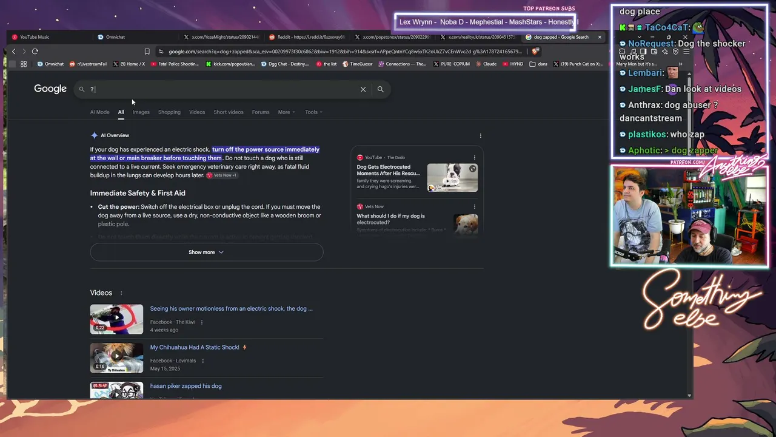The image size is (776, 437).
Task: Click the Google logo
Action: [50, 89]
